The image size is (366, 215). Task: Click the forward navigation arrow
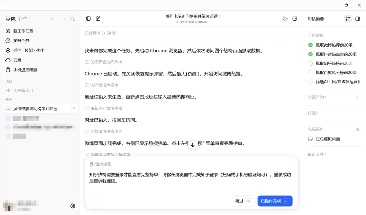pos(63,19)
